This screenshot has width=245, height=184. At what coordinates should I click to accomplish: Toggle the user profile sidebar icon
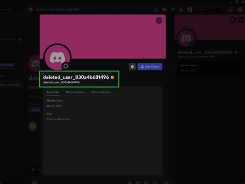tap(190, 10)
